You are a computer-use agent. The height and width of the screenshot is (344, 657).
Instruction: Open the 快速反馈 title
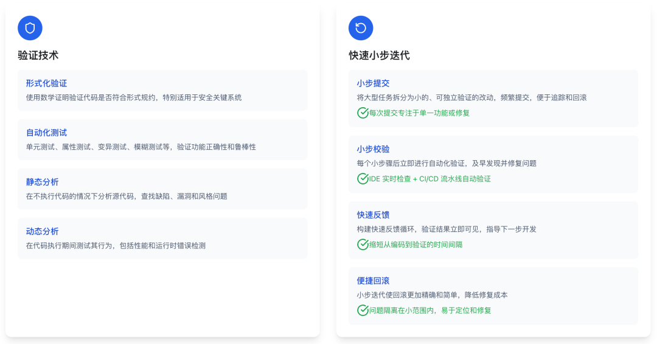pyautogui.click(x=374, y=215)
